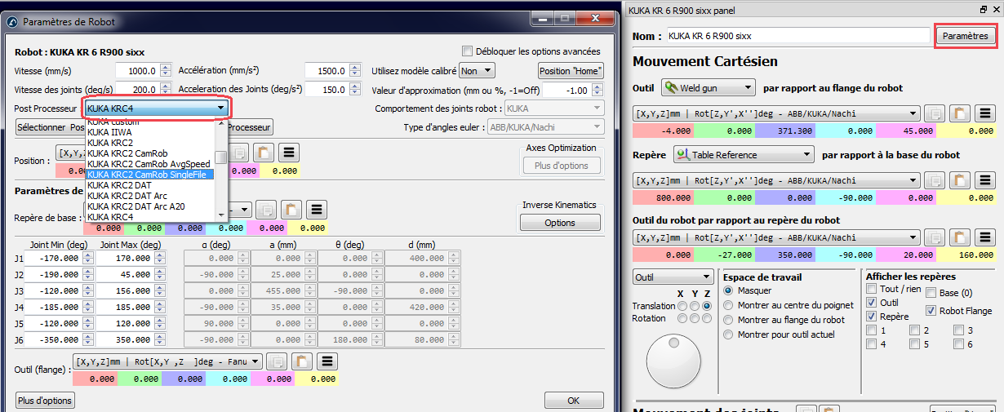This screenshot has width=1004, height=412.
Task: Paste pose into the Weld gun tool row
Action: point(960,113)
